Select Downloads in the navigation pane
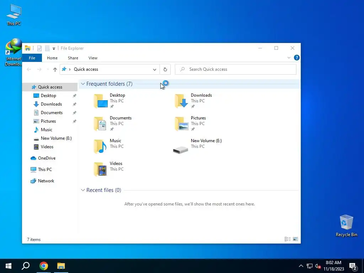 (x=51, y=104)
